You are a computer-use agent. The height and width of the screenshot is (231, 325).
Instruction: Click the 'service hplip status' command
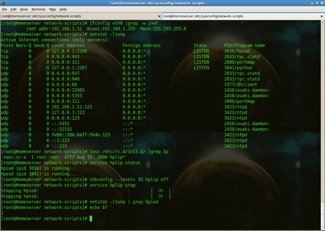pyautogui.click(x=115, y=163)
